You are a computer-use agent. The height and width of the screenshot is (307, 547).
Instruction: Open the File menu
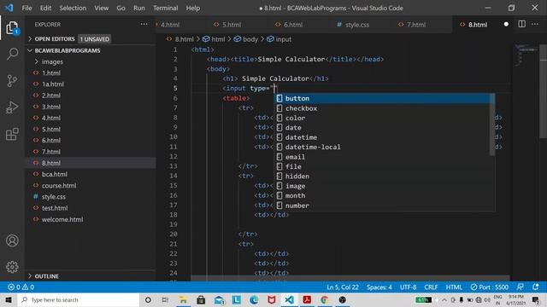coord(26,8)
